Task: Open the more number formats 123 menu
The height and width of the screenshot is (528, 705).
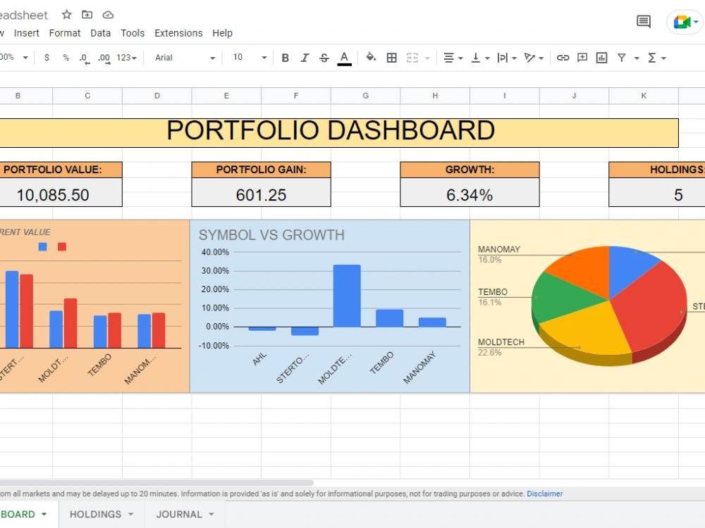Action: (x=126, y=58)
